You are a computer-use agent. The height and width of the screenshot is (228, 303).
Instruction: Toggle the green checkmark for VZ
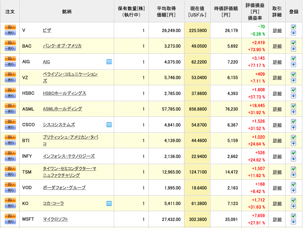coord(293,74)
